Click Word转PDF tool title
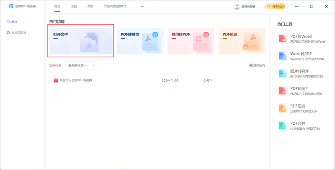This screenshot has width=335, height=170. [301, 54]
